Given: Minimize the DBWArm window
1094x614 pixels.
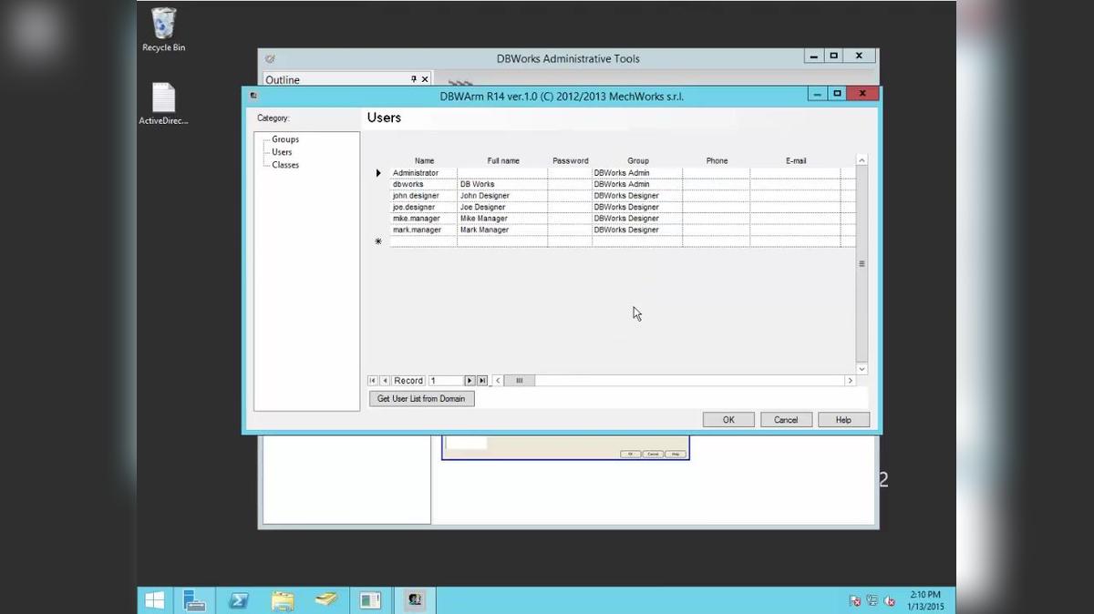Looking at the screenshot, I should pyautogui.click(x=817, y=93).
